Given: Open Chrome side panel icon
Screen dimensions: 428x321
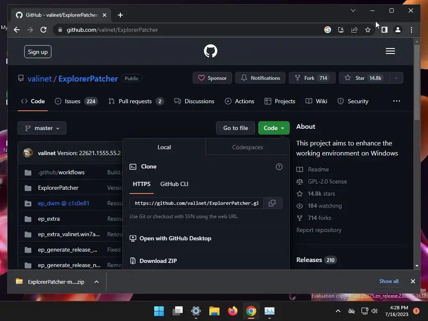Looking at the screenshot, I should (x=385, y=30).
